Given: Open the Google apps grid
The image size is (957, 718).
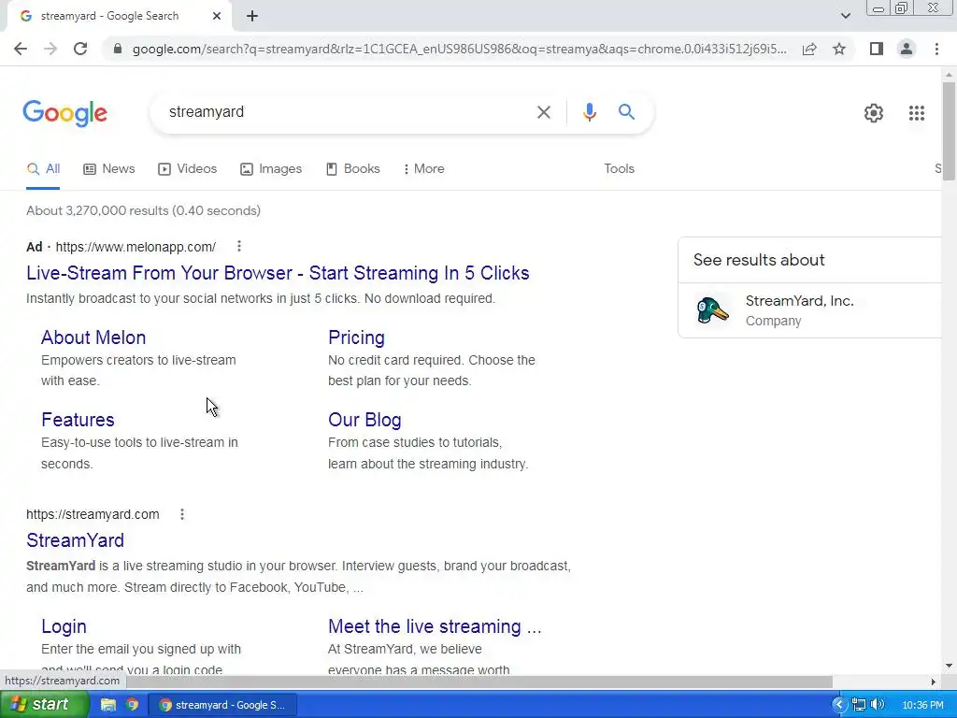Looking at the screenshot, I should pyautogui.click(x=916, y=113).
